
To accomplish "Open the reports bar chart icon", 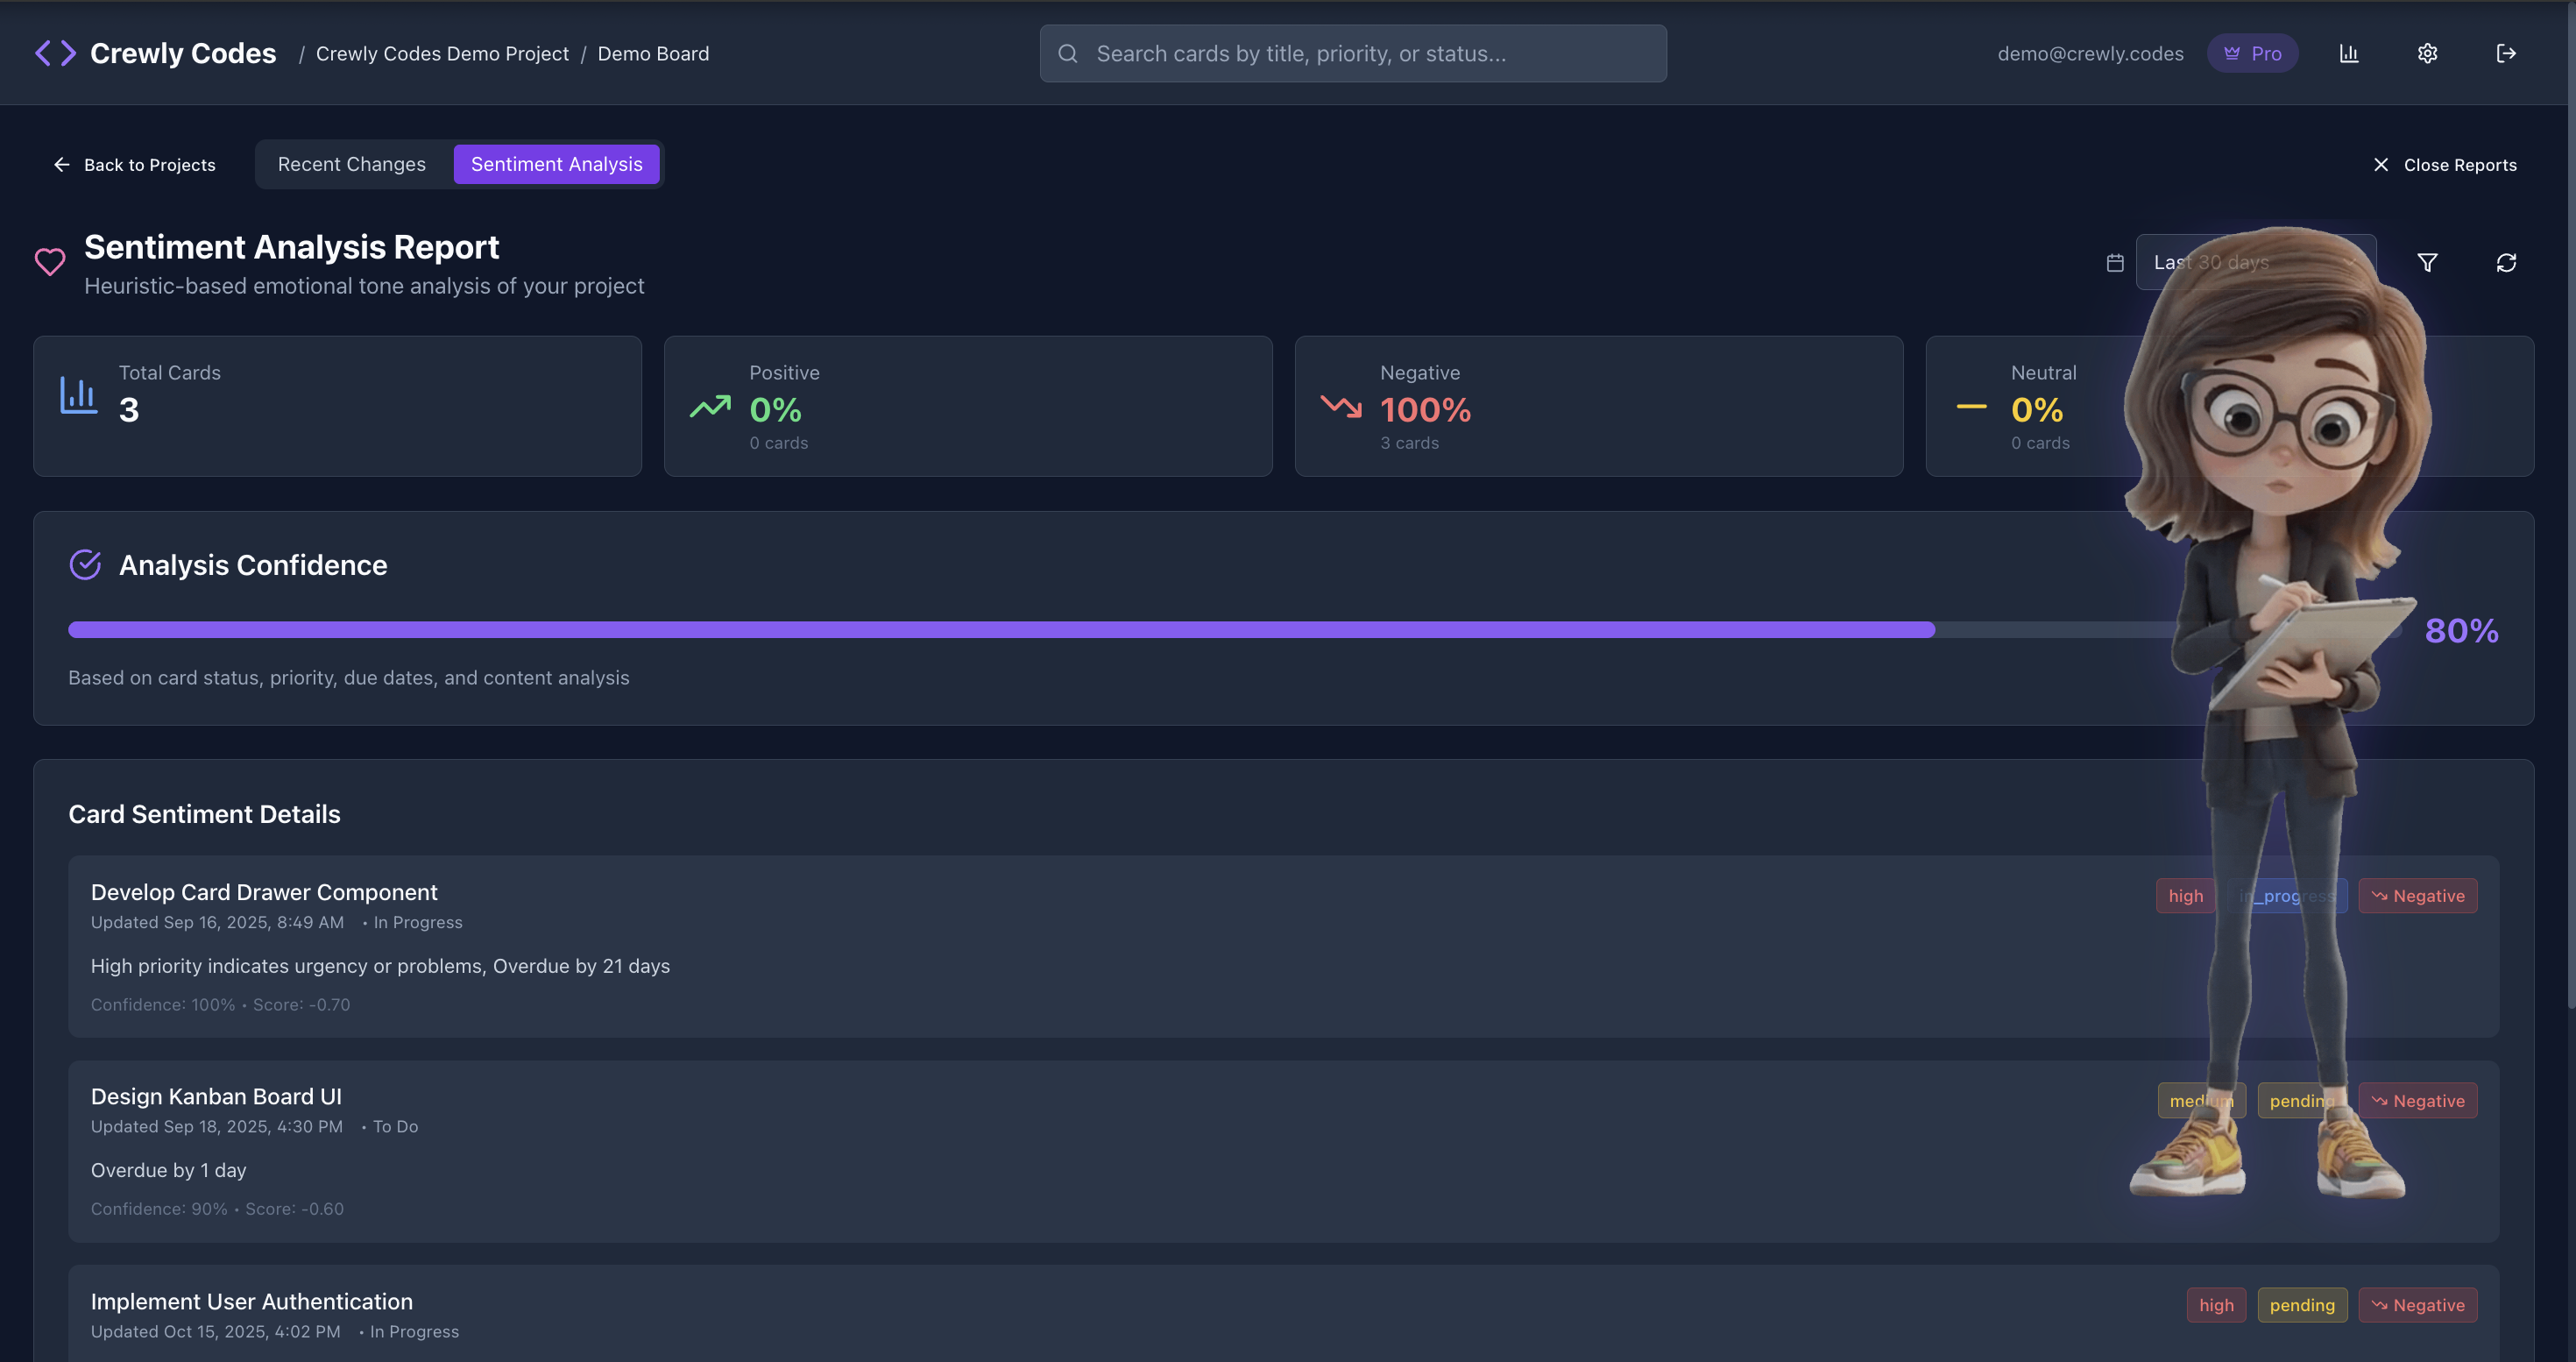I will 2349,53.
